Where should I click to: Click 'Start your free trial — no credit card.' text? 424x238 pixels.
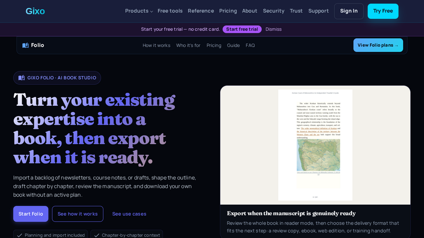pos(180,29)
